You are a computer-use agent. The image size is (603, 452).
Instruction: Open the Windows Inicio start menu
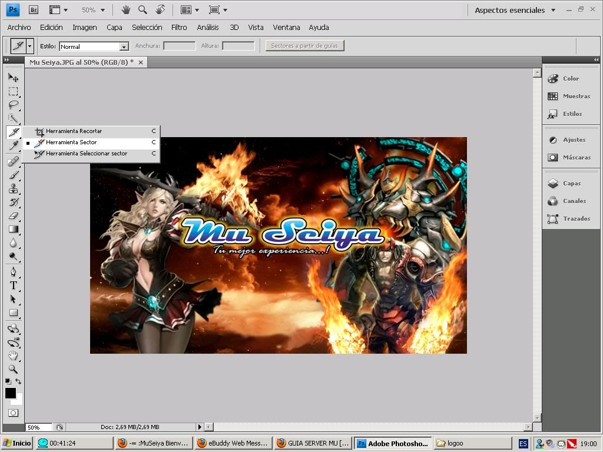17,443
